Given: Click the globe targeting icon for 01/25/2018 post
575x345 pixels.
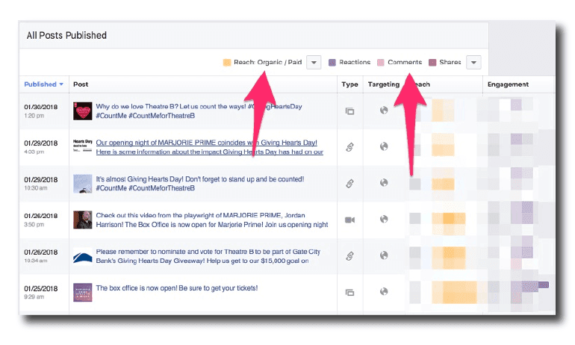Looking at the screenshot, I should [x=384, y=291].
